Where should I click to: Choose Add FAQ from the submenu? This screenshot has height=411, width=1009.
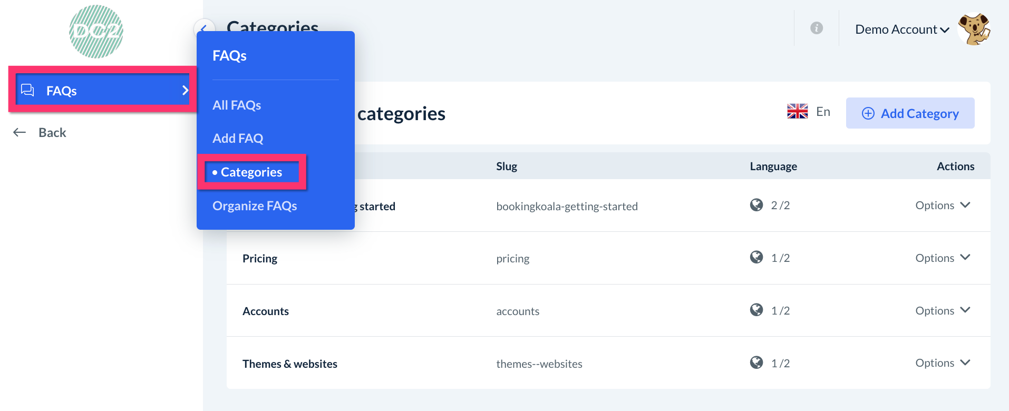point(238,139)
